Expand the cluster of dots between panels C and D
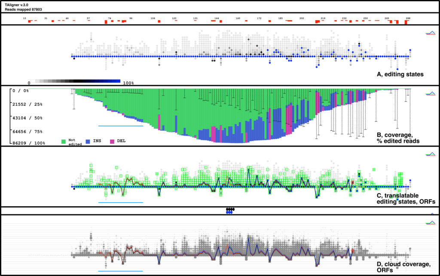 (x=229, y=210)
